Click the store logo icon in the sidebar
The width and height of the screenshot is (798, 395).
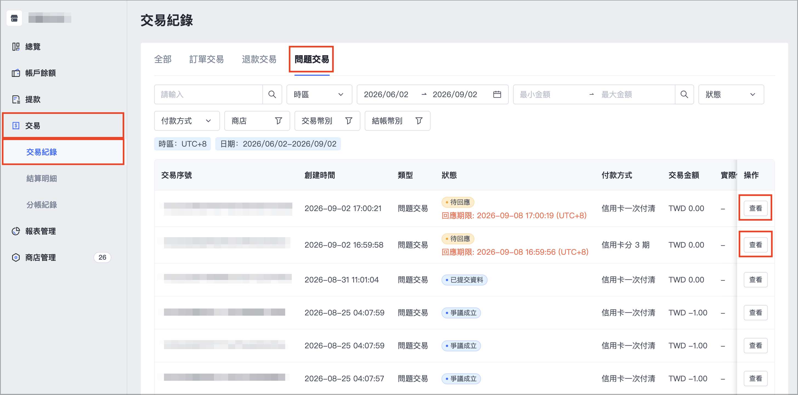coord(14,18)
